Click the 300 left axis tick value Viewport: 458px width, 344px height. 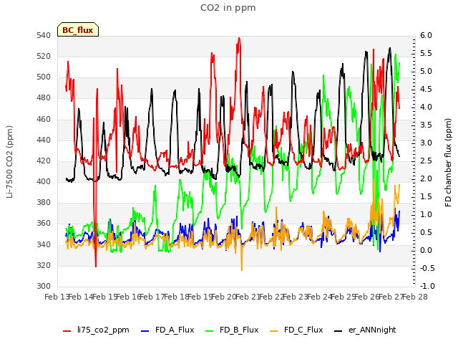click(44, 286)
